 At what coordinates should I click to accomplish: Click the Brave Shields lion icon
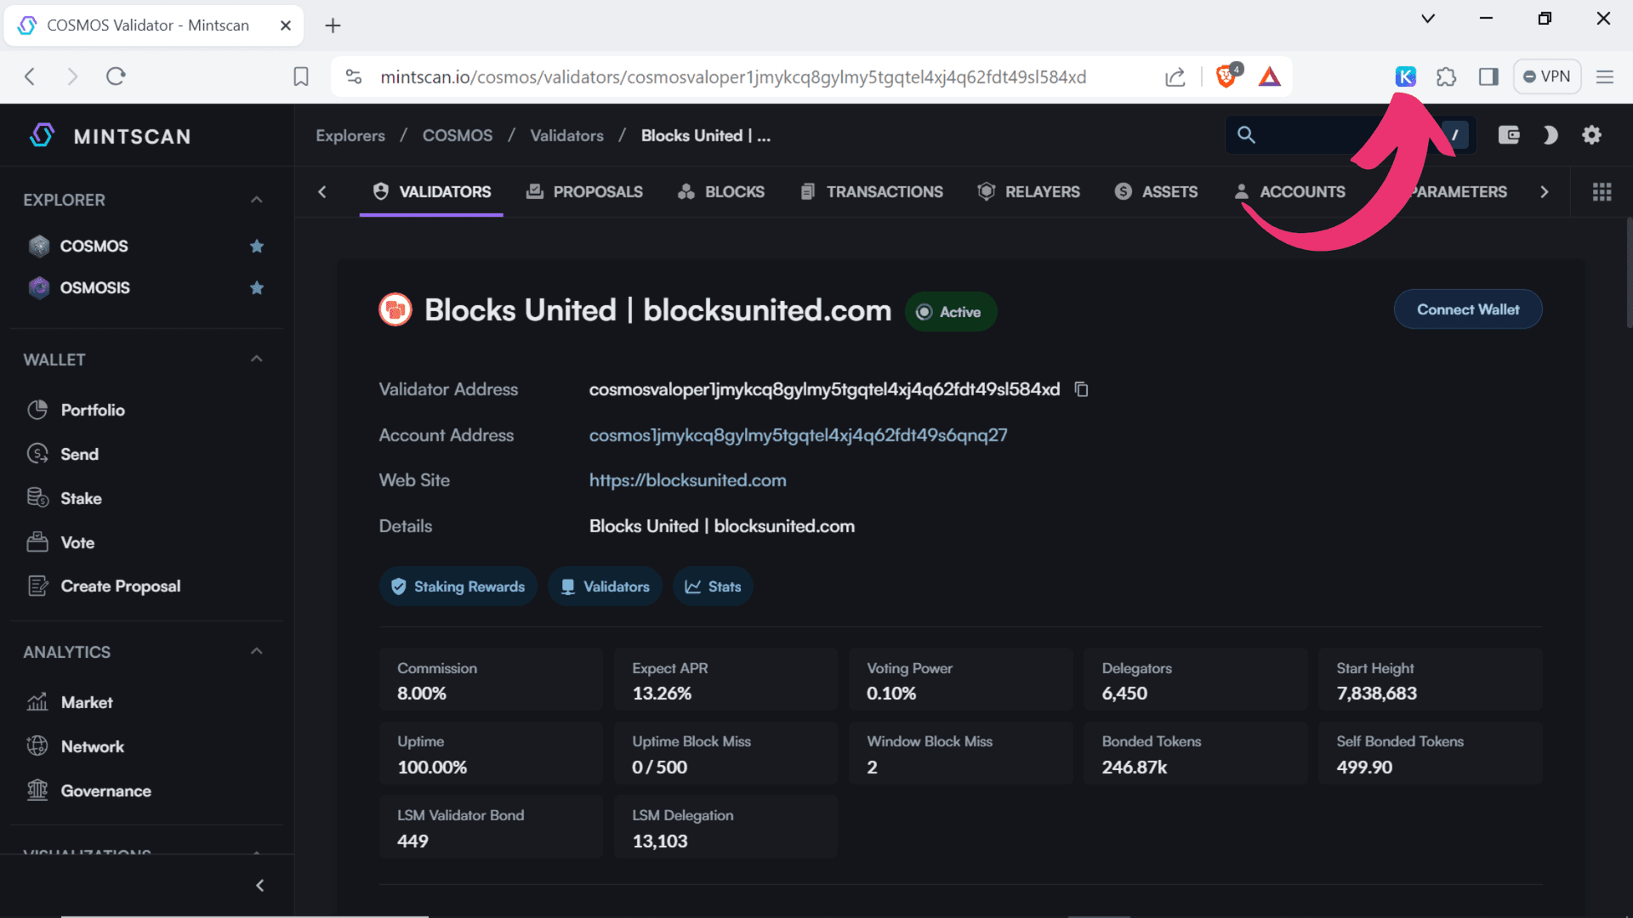tap(1226, 76)
